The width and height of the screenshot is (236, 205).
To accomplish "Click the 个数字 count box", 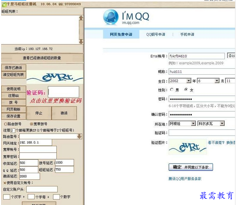I will coord(56,197).
